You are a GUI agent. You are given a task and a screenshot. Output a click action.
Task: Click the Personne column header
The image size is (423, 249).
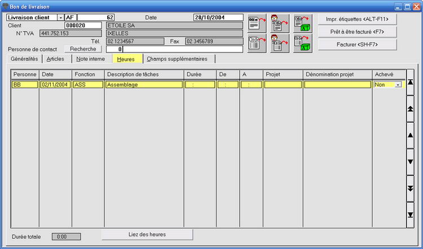click(25, 75)
